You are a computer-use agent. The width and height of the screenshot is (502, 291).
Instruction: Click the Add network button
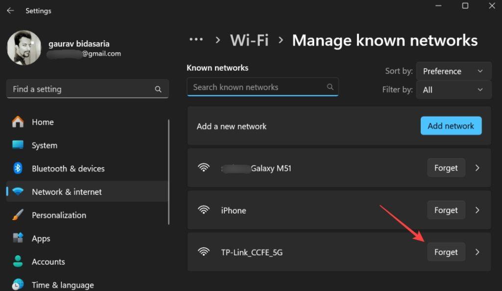tap(451, 126)
